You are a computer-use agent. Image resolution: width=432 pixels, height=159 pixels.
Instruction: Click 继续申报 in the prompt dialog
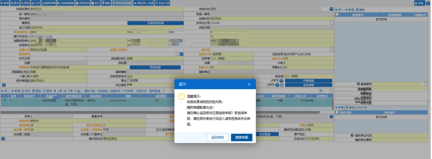pyautogui.click(x=241, y=137)
